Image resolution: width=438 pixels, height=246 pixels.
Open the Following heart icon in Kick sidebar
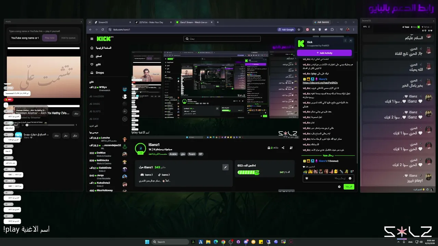click(x=92, y=64)
